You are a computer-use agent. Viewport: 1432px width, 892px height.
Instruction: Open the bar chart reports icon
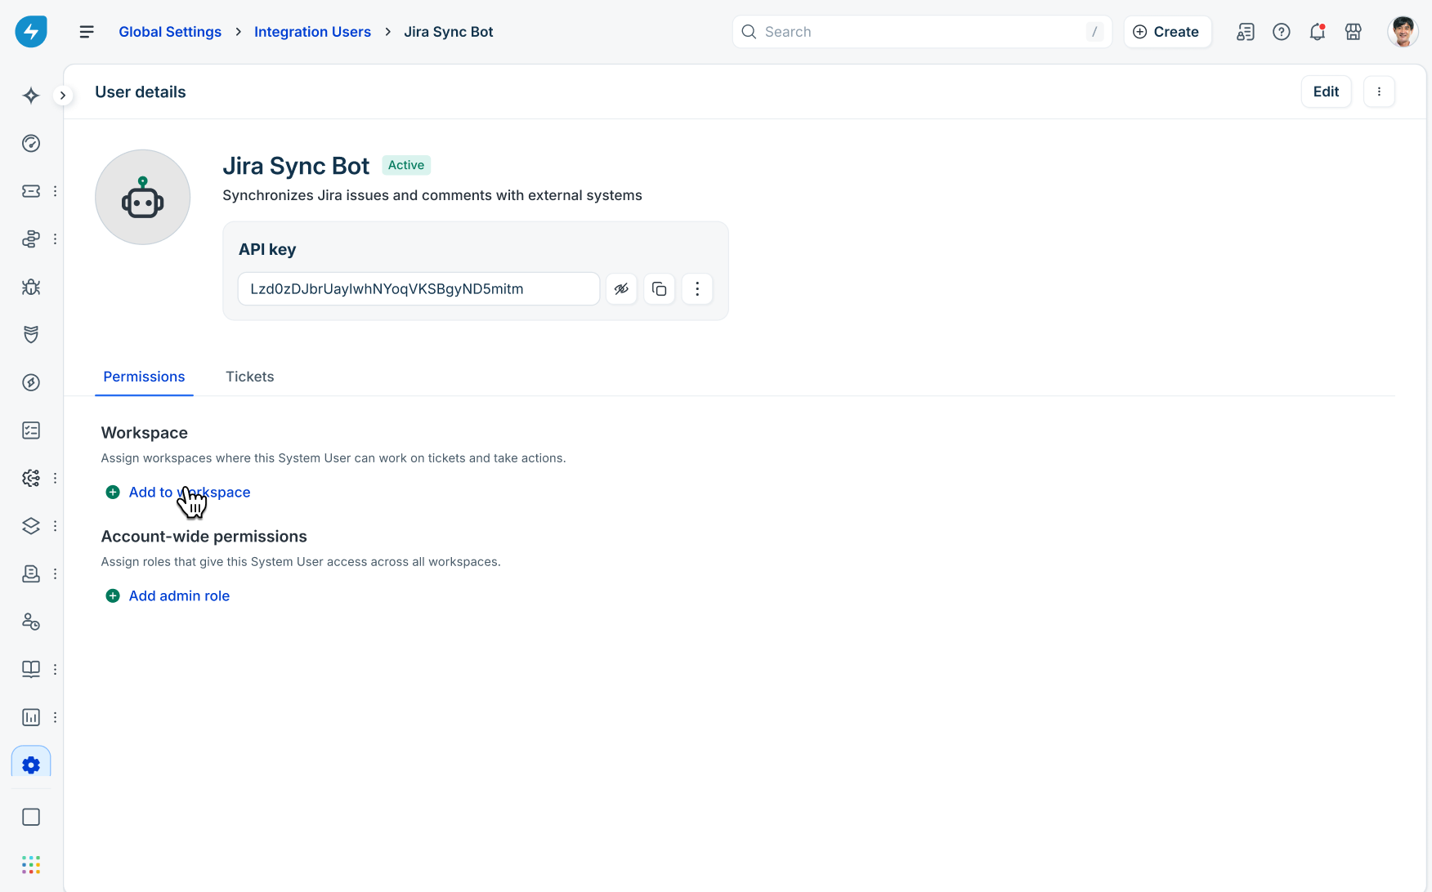[31, 717]
